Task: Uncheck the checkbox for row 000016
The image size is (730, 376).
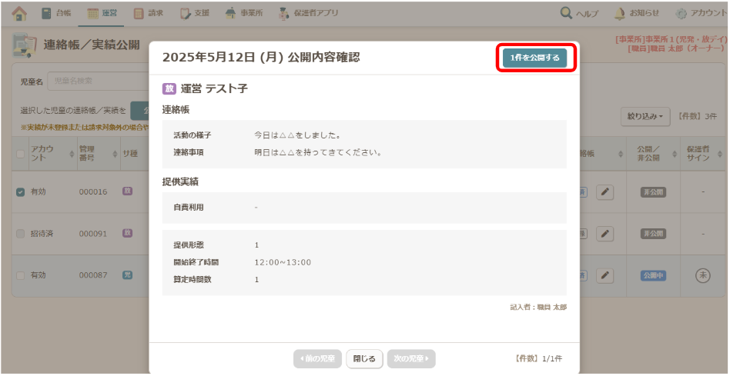Action: click(21, 192)
